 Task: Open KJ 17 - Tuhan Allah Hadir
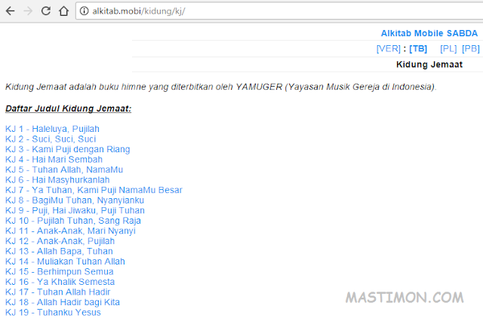57,292
